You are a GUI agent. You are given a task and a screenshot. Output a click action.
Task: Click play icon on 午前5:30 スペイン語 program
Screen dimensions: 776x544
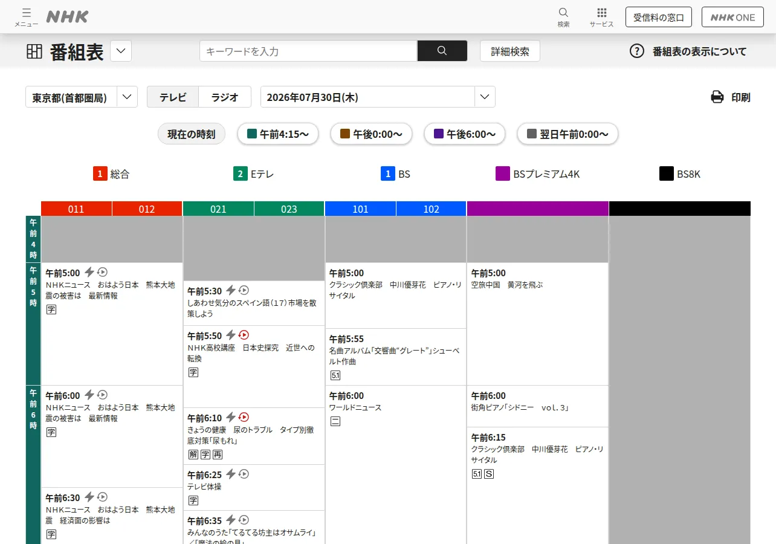244,290
